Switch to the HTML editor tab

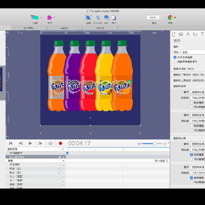[29, 28]
